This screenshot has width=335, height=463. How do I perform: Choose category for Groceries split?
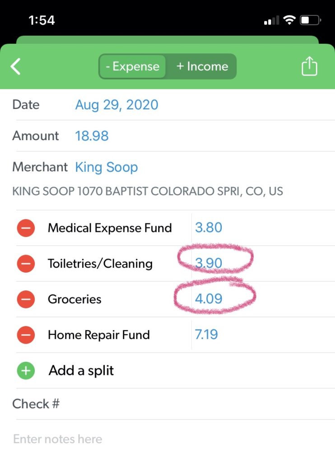74,299
